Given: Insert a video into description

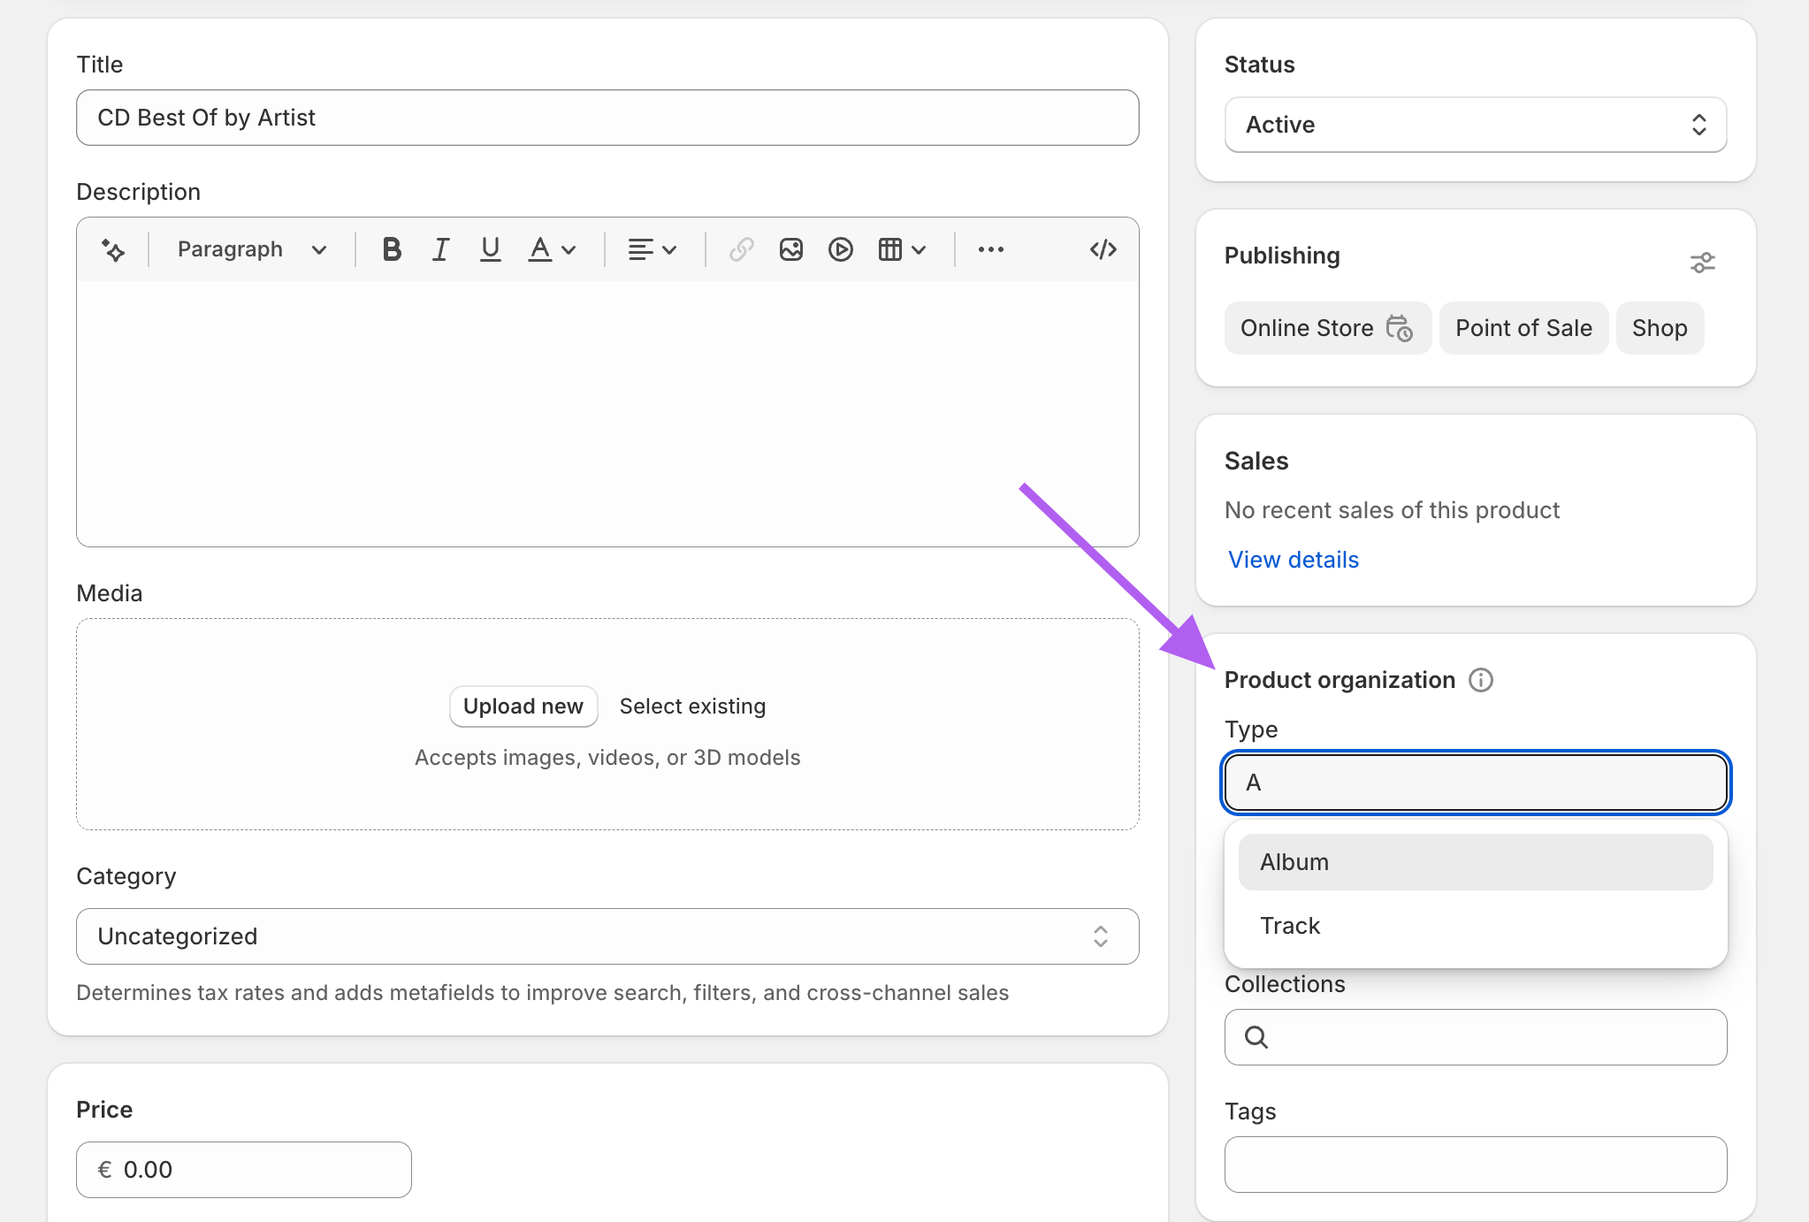Looking at the screenshot, I should pyautogui.click(x=840, y=250).
